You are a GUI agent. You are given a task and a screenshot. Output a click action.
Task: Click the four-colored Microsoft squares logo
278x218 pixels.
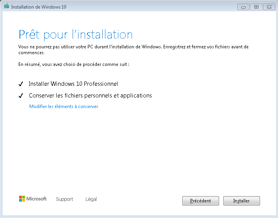(x=22, y=199)
